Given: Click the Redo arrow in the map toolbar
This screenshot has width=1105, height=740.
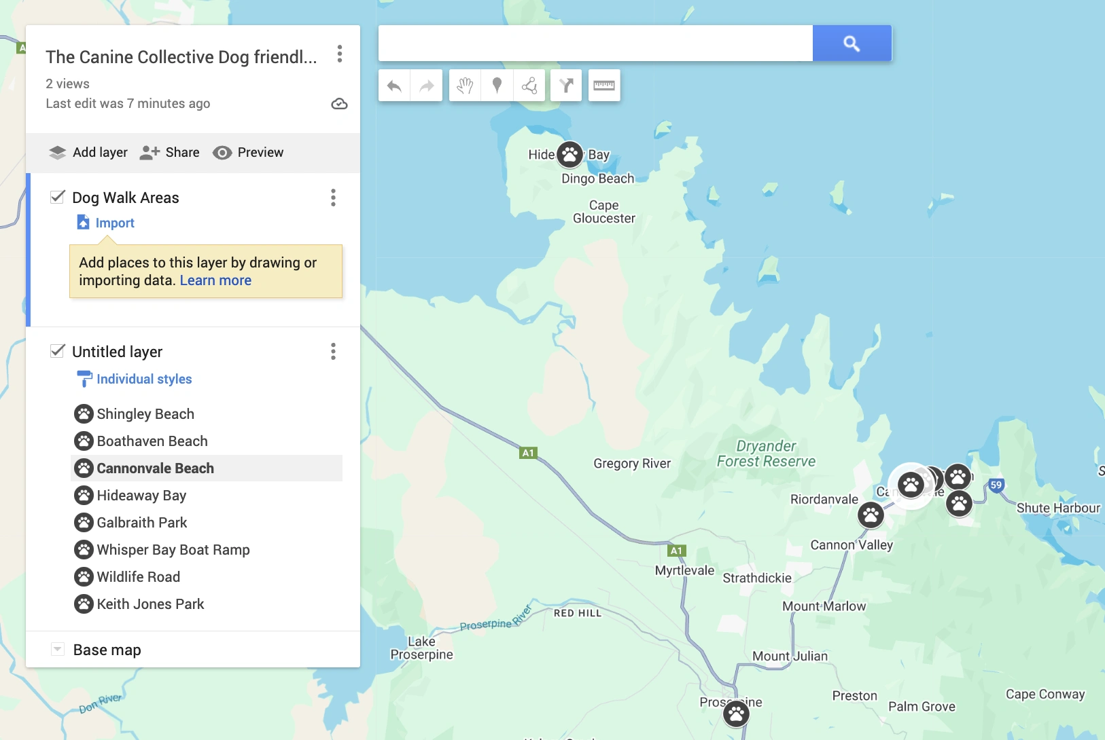Looking at the screenshot, I should tap(426, 86).
